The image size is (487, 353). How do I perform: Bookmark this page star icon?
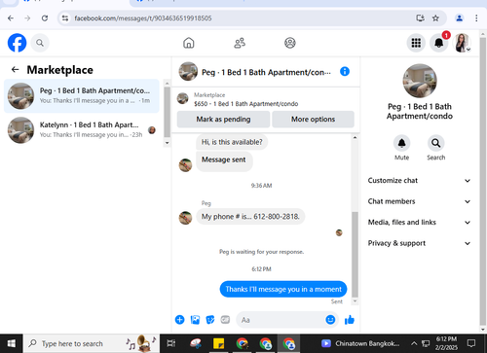[435, 18]
